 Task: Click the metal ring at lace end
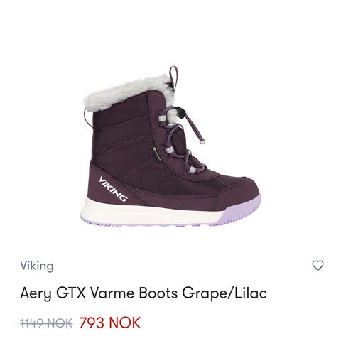click(x=202, y=141)
